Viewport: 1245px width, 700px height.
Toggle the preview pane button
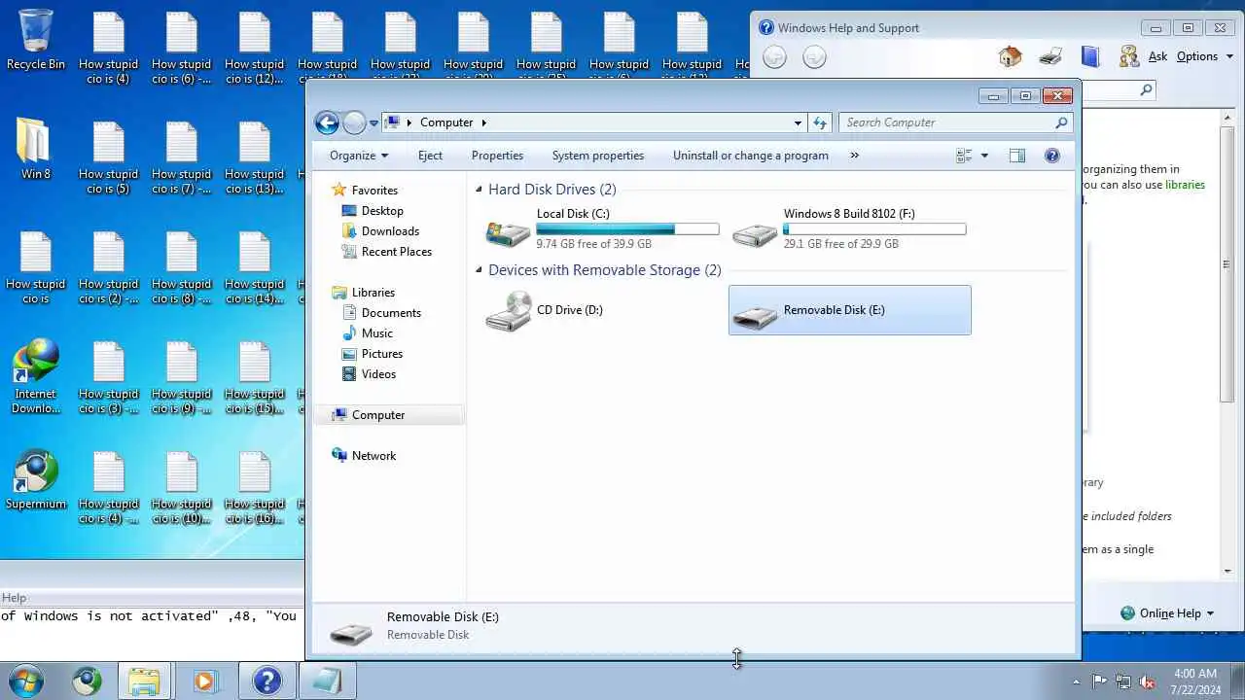pyautogui.click(x=1016, y=156)
